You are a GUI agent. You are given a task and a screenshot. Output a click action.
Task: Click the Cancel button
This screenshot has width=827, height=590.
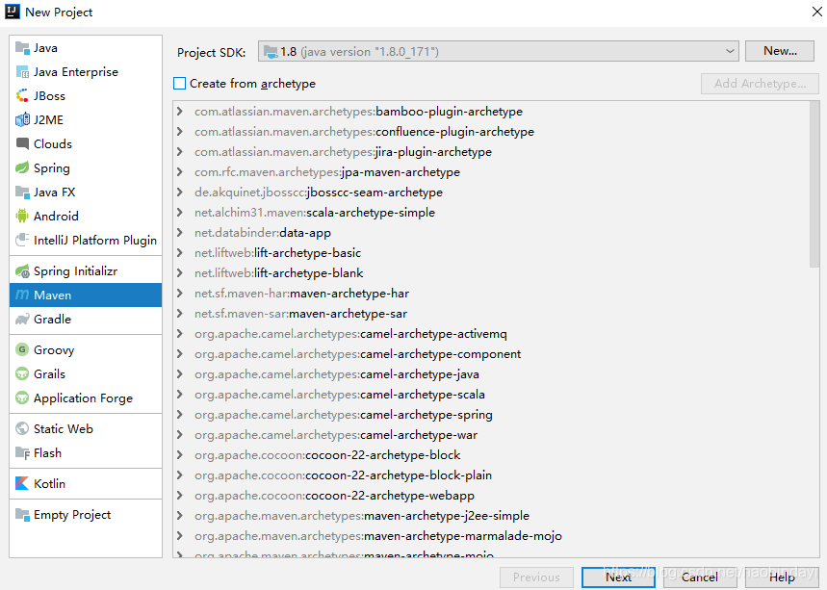pyautogui.click(x=699, y=577)
